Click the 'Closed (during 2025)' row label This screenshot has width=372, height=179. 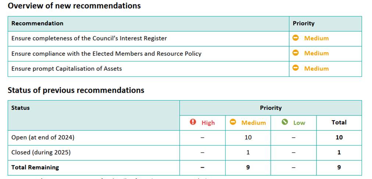tap(41, 152)
